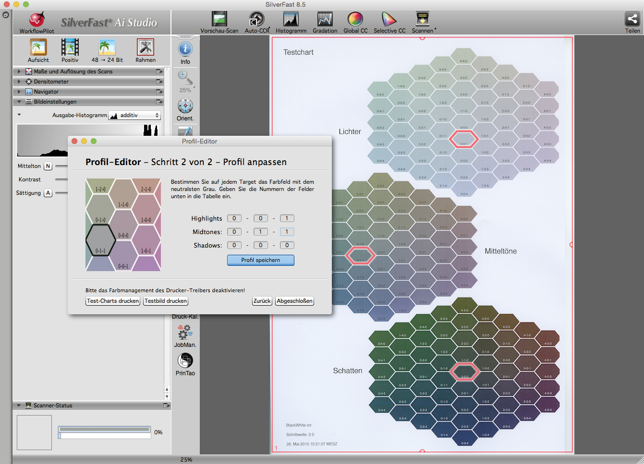Open the JobMan. job manager
The image size is (644, 464).
185,332
